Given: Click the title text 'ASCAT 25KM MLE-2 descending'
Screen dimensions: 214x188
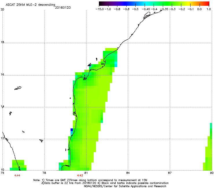Looking at the screenshot, I should 30,5.
